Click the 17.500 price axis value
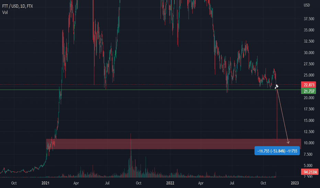 point(309,109)
